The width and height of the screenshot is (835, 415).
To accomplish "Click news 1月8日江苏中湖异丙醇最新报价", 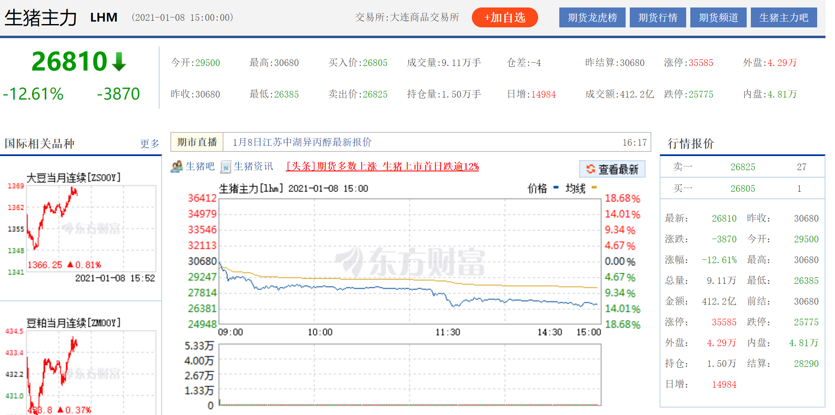I will [x=302, y=142].
